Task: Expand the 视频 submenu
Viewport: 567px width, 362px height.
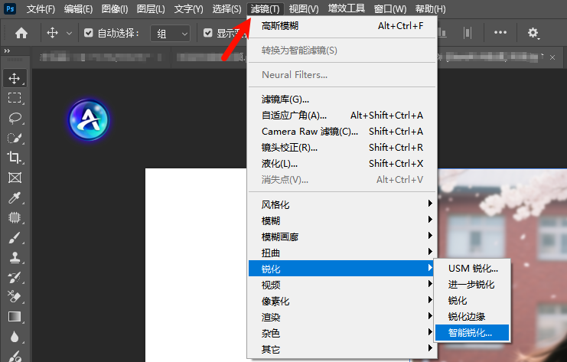Action: [342, 285]
